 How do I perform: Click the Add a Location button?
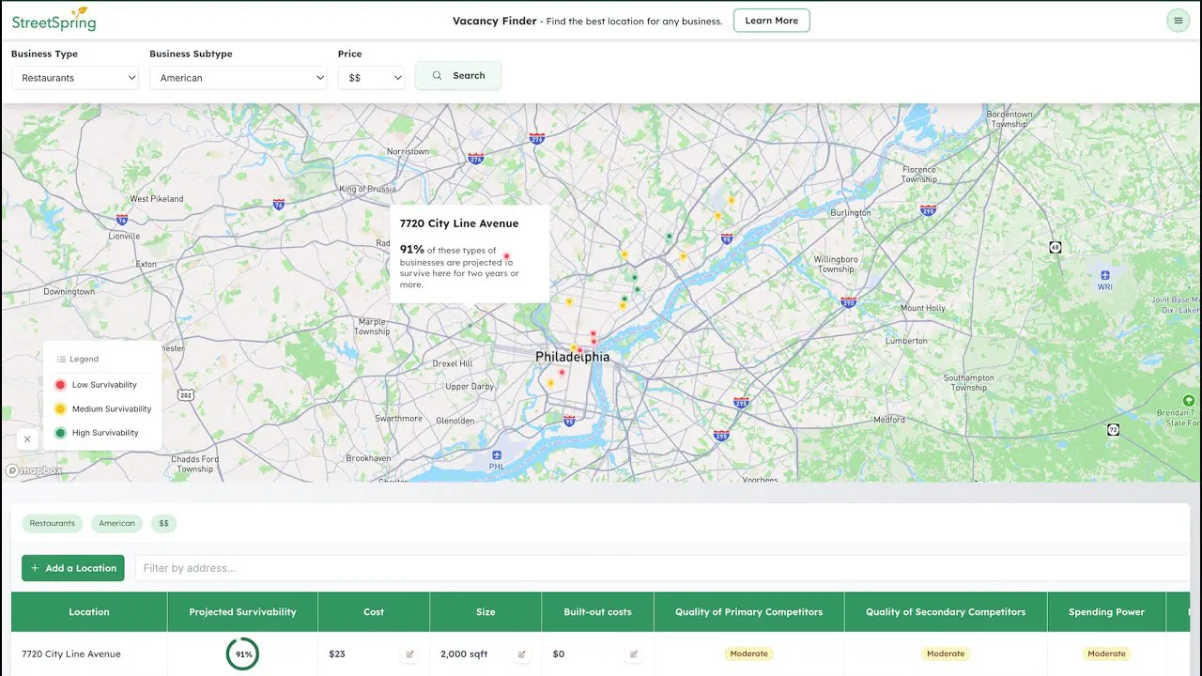[x=73, y=568]
